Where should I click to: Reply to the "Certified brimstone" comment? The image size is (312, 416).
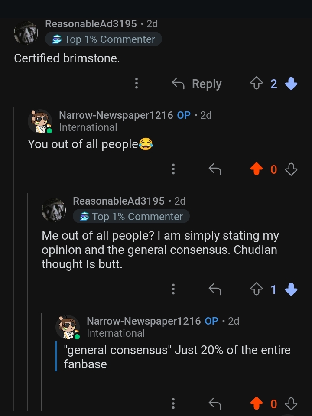(x=197, y=84)
